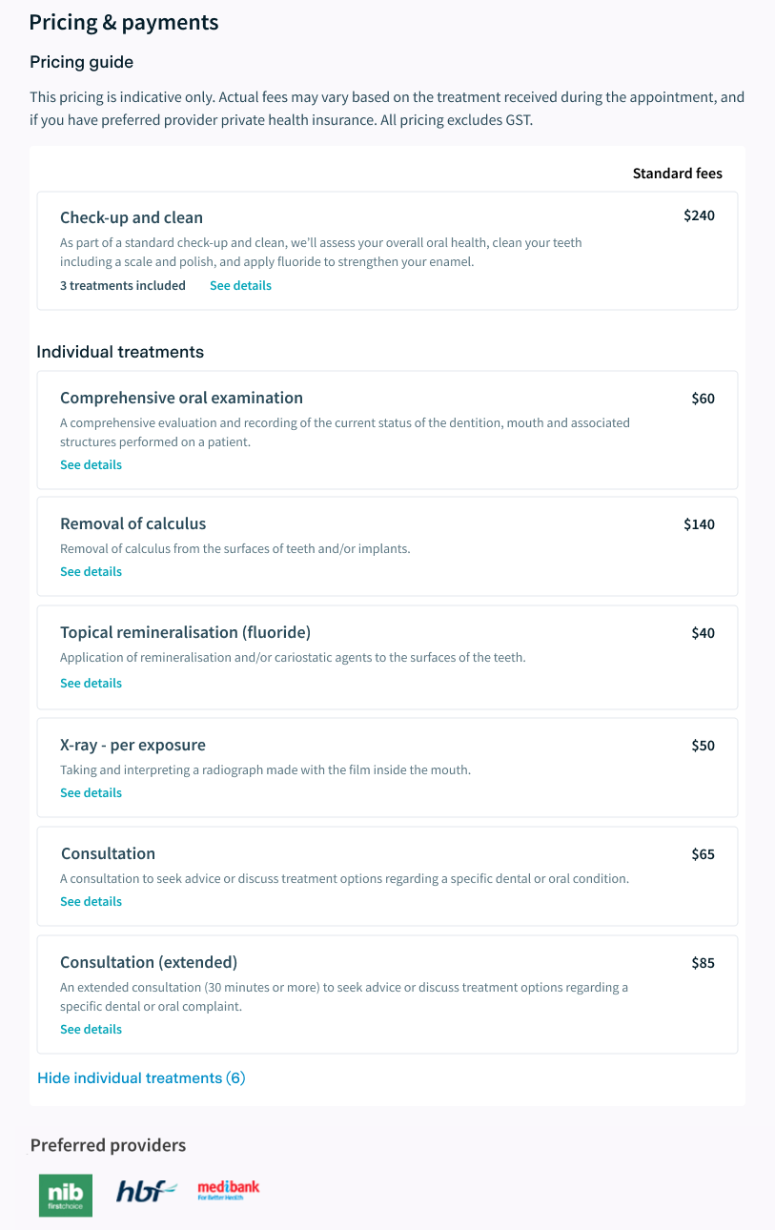The image size is (775, 1230).
Task: Expand See details for Consultation (extended)
Action: coord(91,1030)
